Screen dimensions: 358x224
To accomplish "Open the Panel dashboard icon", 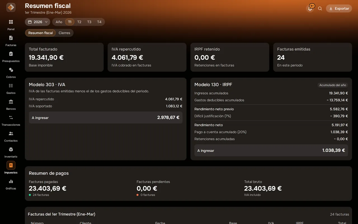I will pyautogui.click(x=11, y=22).
